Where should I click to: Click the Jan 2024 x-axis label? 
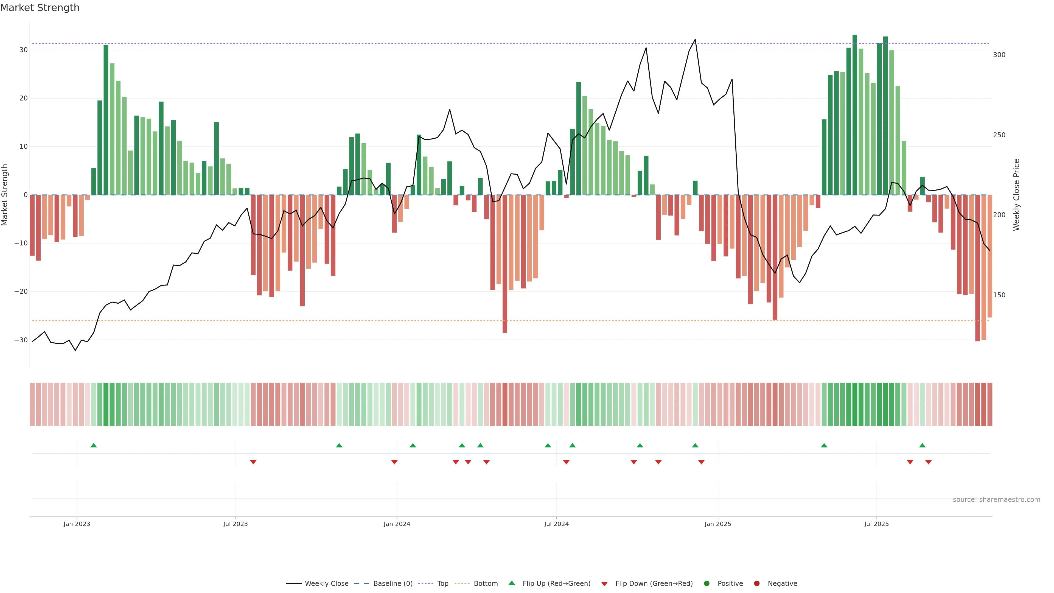396,524
